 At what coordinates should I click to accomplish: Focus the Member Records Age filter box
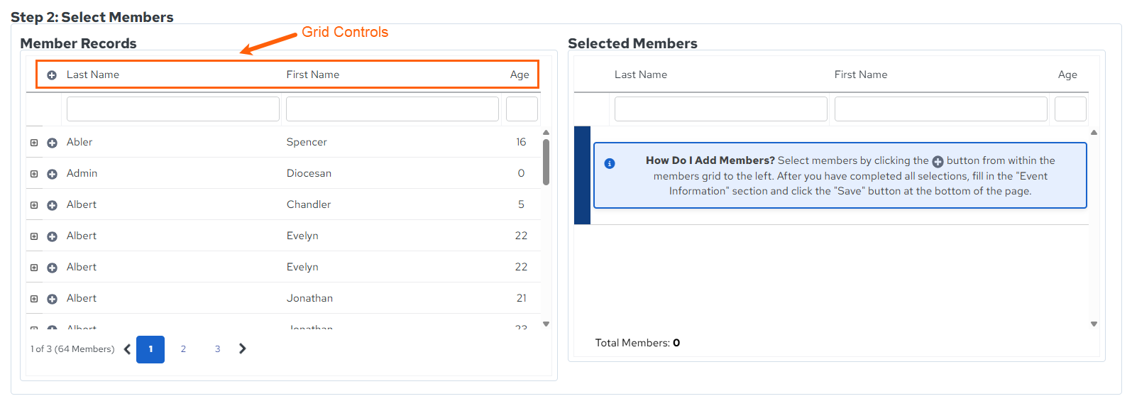coord(522,109)
